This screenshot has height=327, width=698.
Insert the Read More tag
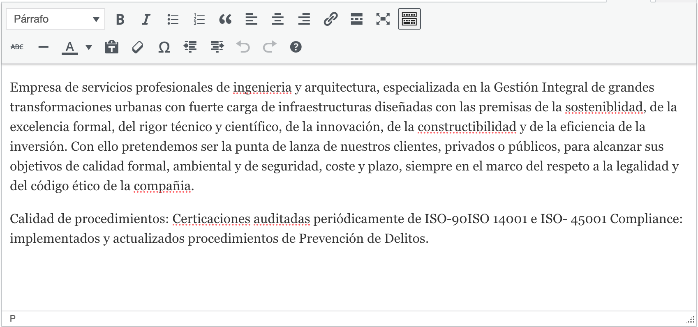pyautogui.click(x=357, y=19)
